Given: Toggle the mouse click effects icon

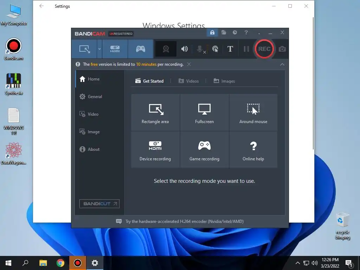Looking at the screenshot, I should click(215, 49).
